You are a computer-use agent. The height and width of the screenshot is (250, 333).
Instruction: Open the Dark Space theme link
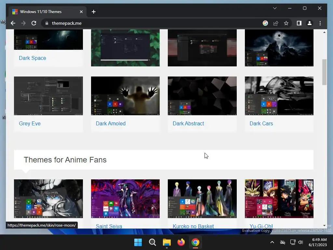click(33, 58)
